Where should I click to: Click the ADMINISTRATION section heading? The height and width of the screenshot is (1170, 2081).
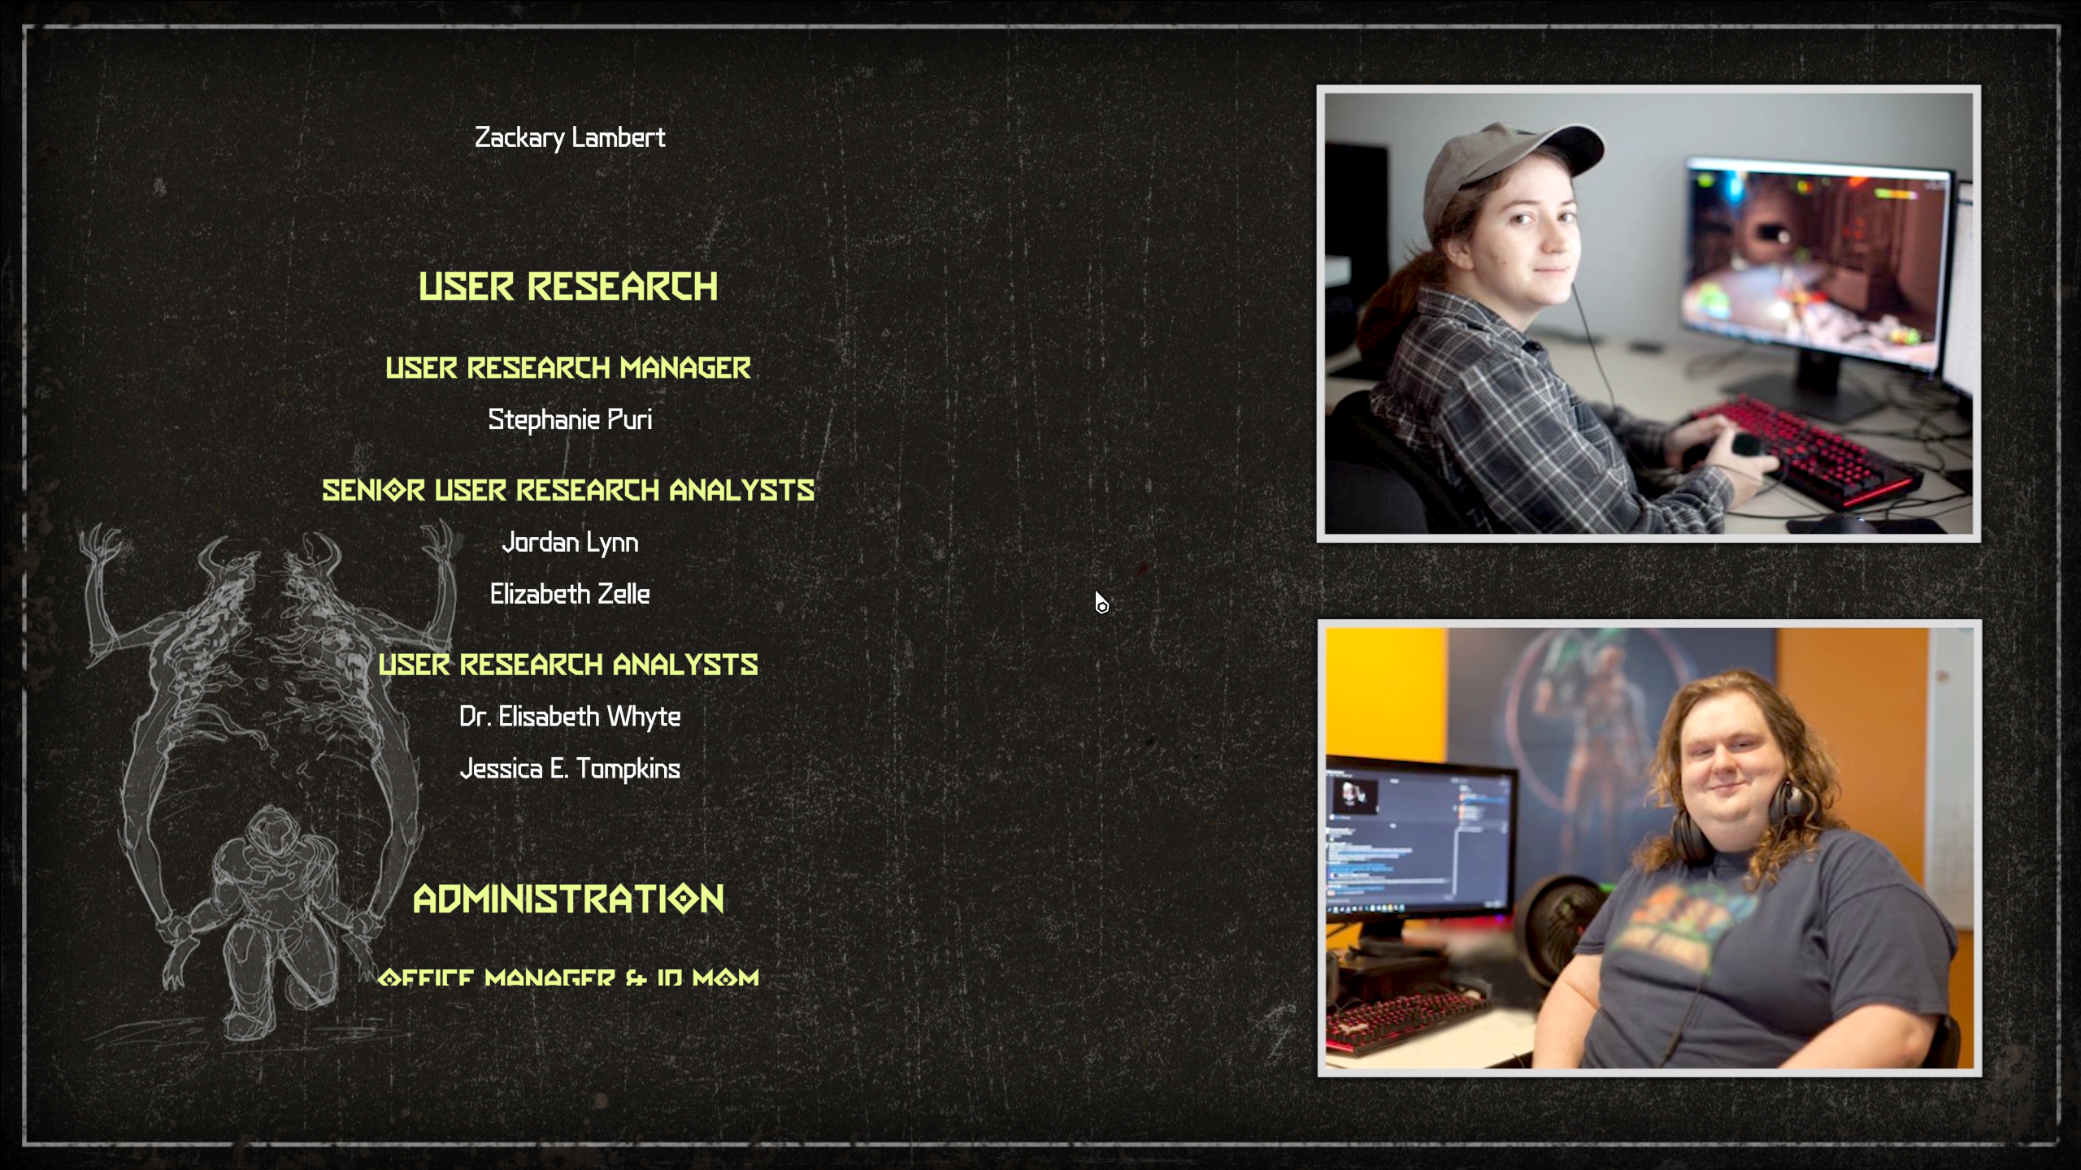pos(568,899)
